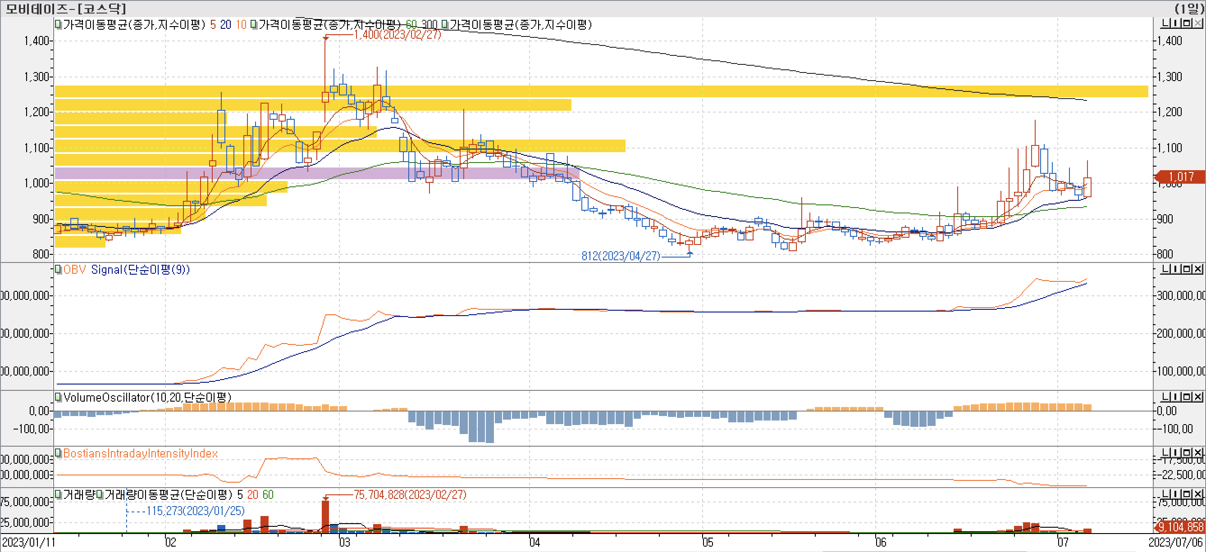The width and height of the screenshot is (1206, 552).
Task: Click the L scale icon on price panel
Action: pos(1166,23)
